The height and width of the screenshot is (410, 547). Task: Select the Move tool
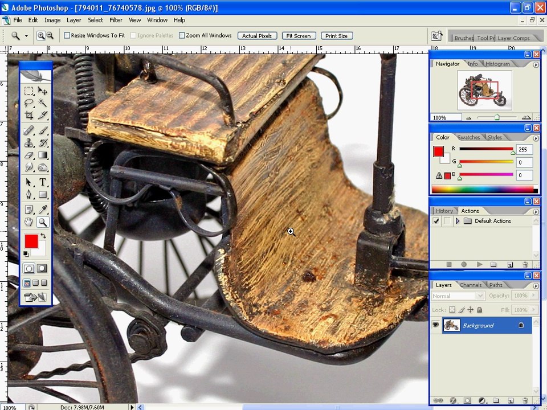tap(43, 91)
